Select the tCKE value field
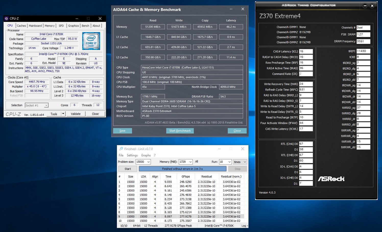 (x=363, y=57)
